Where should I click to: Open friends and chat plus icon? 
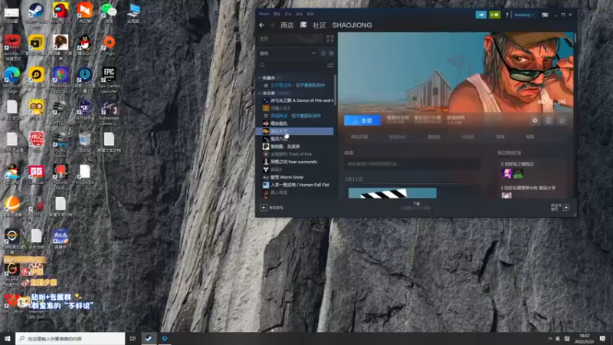click(566, 207)
